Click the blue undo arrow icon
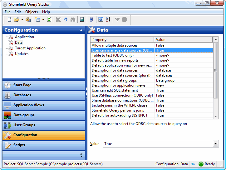This screenshot has width=226, height=170. pos(66,20)
